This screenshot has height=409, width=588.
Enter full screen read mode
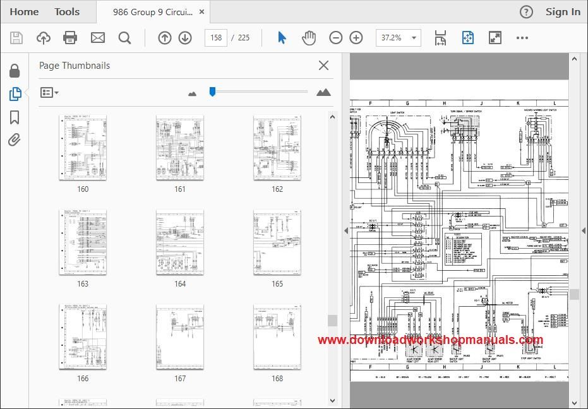[x=495, y=38]
